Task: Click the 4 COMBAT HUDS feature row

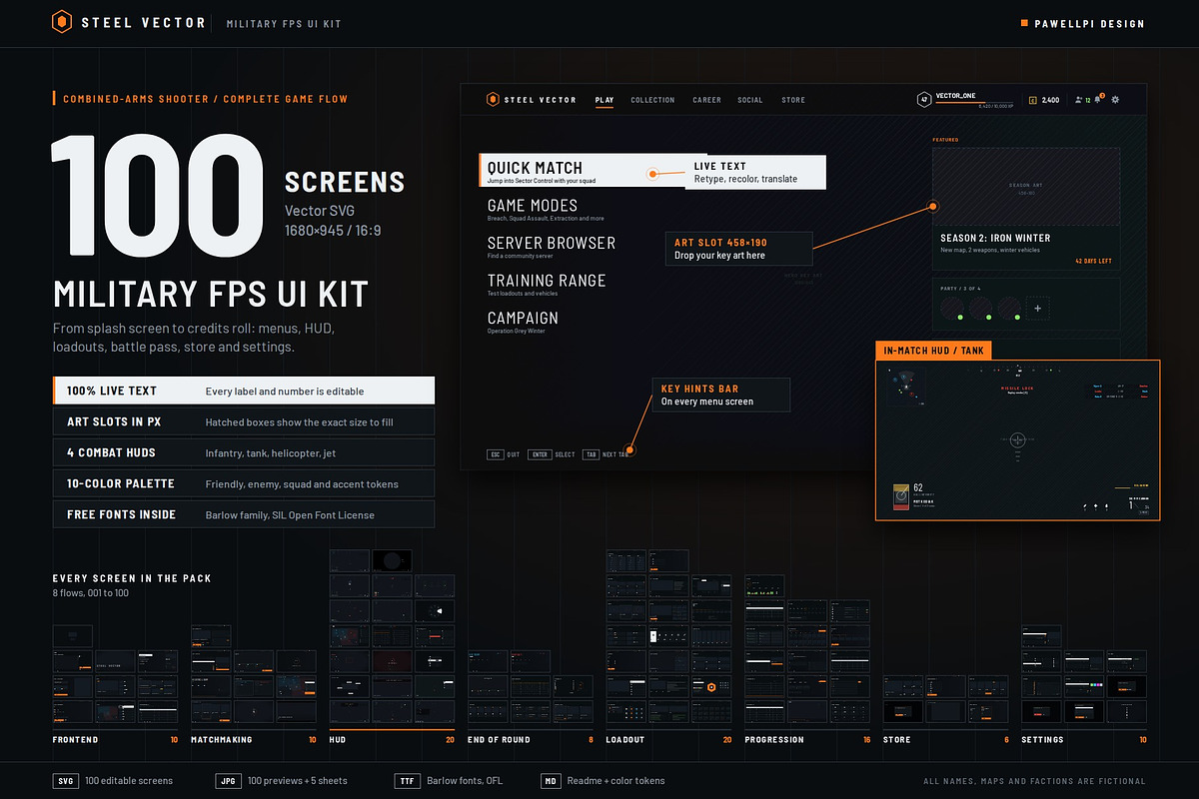Action: tap(244, 452)
